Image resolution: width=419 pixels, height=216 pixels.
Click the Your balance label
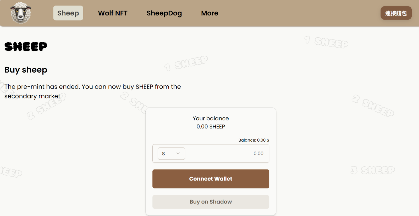tap(211, 118)
